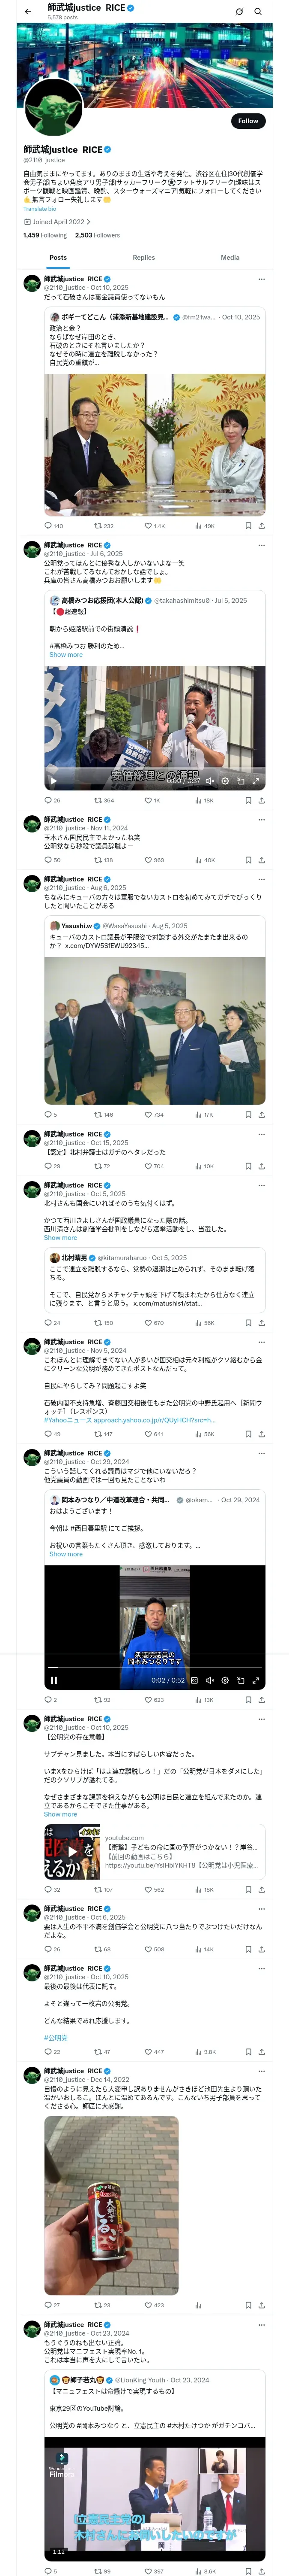289x2576 pixels.
Task: Like the post with 1.4K likes
Action: tap(147, 525)
